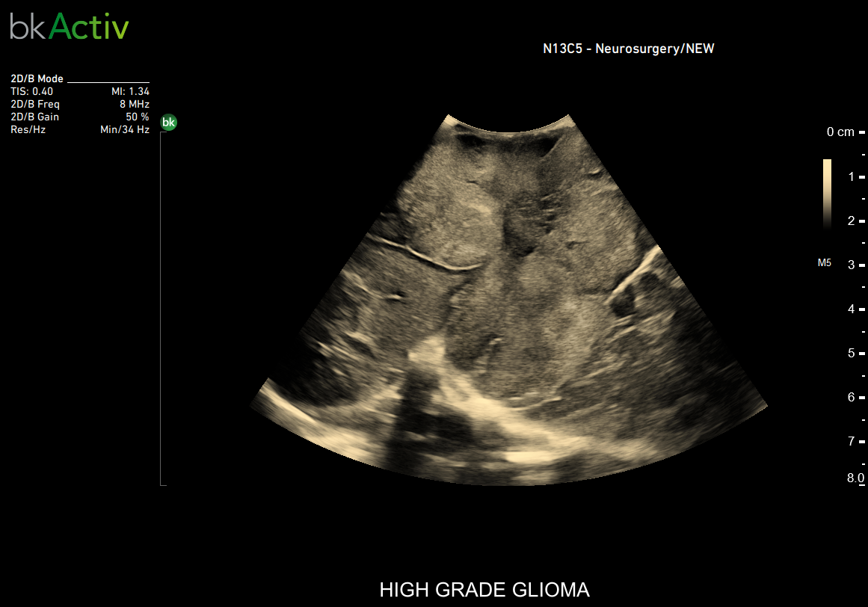Click the bkActiv logo

click(70, 27)
